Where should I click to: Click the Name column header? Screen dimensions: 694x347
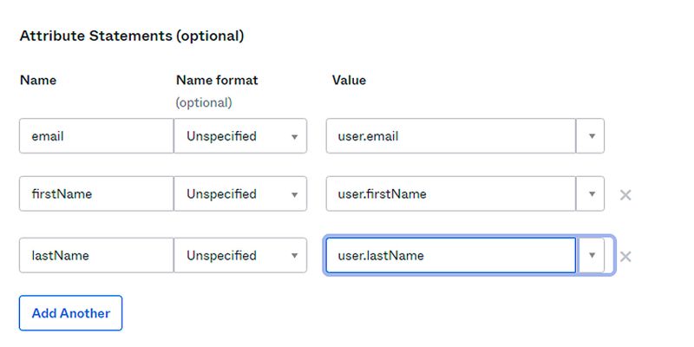pyautogui.click(x=38, y=80)
